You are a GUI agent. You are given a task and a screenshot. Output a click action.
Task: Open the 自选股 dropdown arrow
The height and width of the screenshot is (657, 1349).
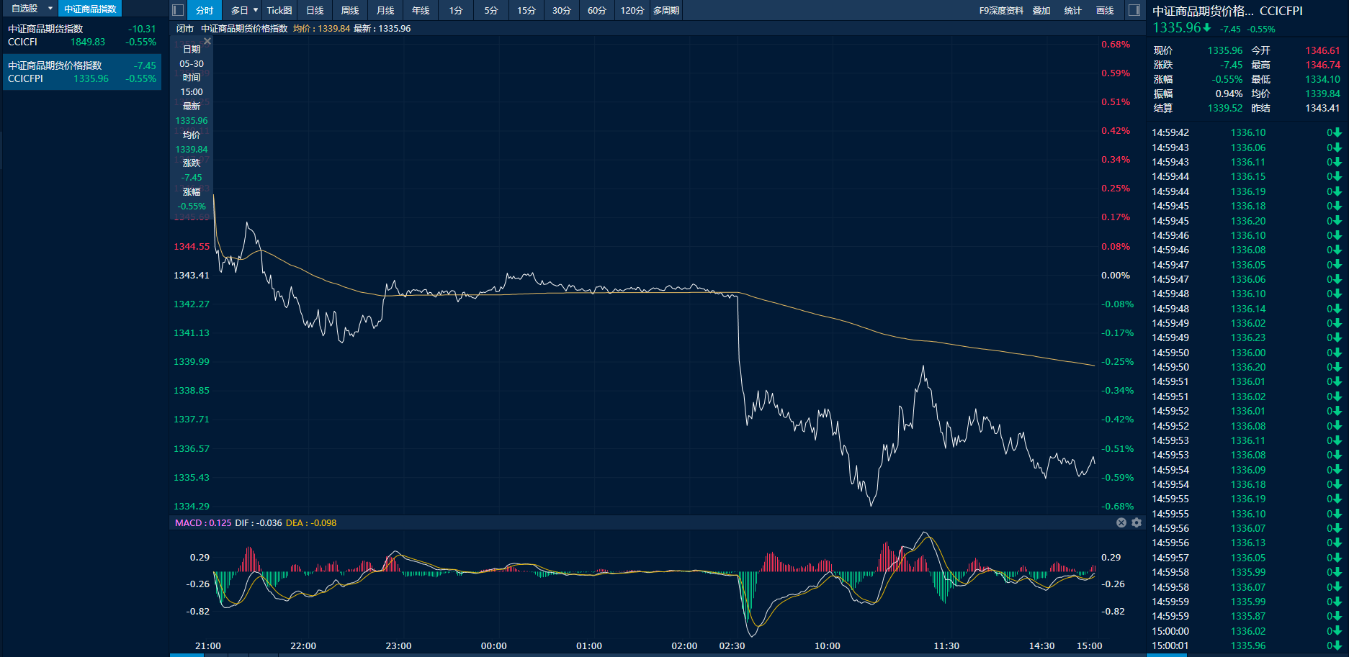coord(50,9)
